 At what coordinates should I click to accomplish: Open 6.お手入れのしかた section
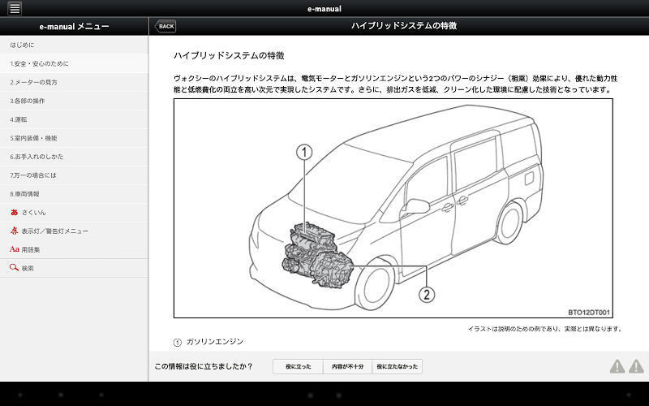point(74,157)
